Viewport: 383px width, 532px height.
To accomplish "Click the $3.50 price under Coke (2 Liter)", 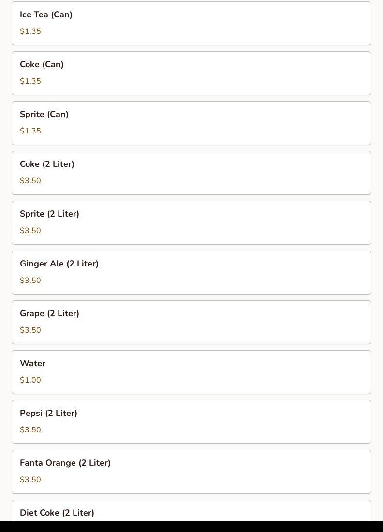I will click(x=30, y=181).
